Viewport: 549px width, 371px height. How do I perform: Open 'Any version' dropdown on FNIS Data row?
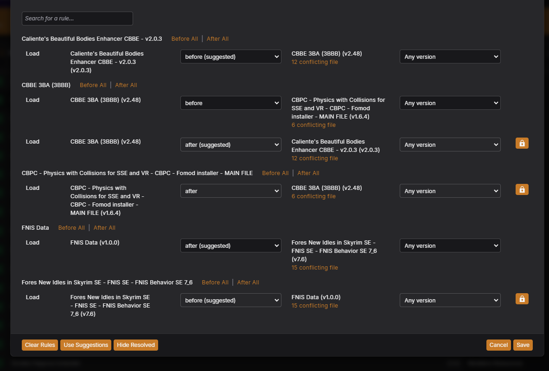point(450,246)
